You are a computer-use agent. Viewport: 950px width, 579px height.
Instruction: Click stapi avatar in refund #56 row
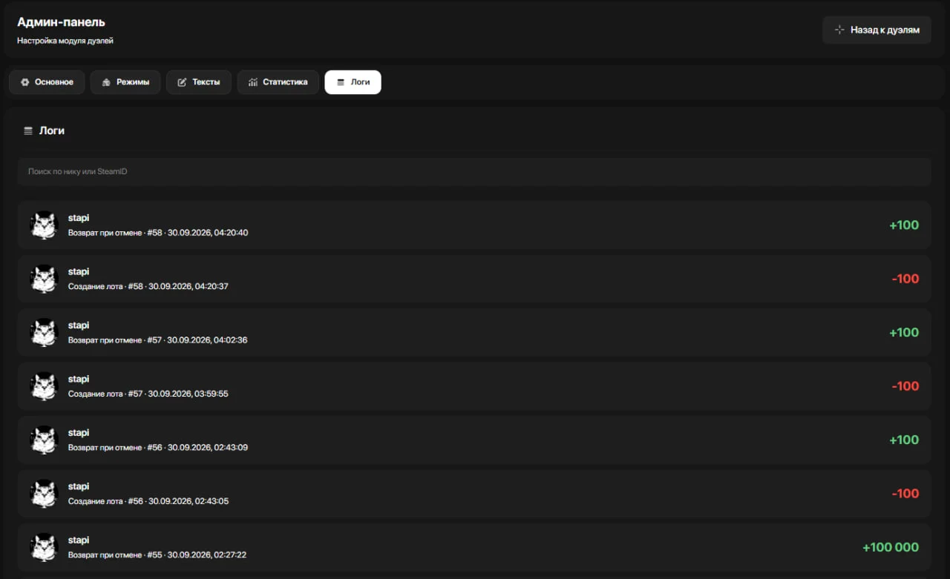tap(45, 440)
